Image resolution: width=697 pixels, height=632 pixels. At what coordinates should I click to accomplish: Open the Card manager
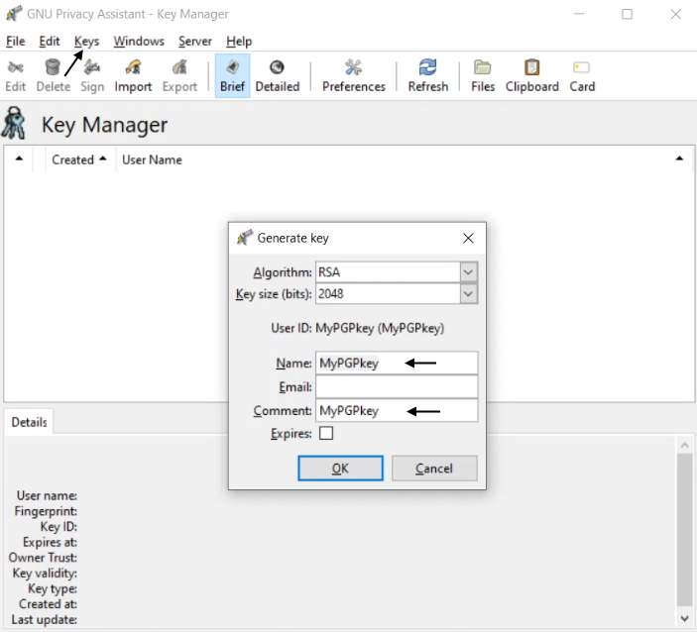point(582,75)
